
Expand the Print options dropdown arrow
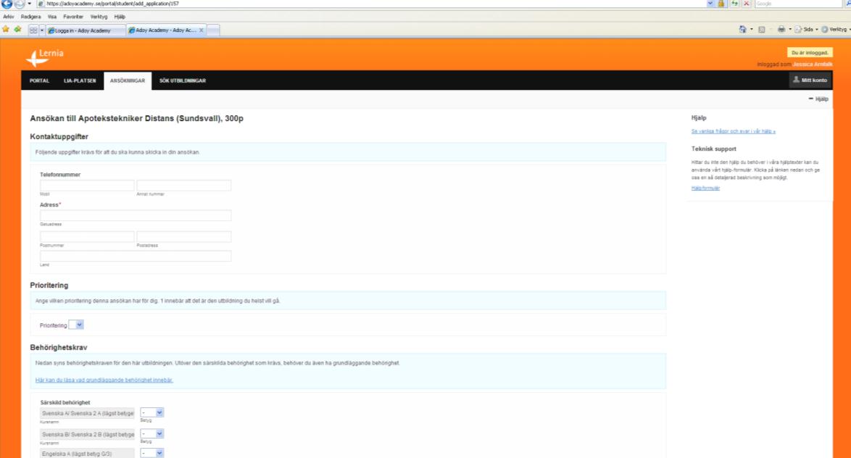pyautogui.click(x=789, y=29)
